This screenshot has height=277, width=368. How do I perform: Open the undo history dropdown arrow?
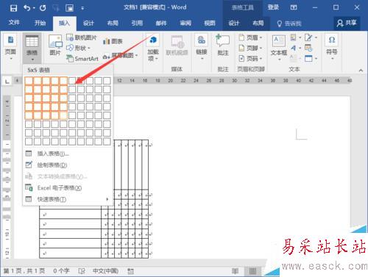[x=34, y=8]
